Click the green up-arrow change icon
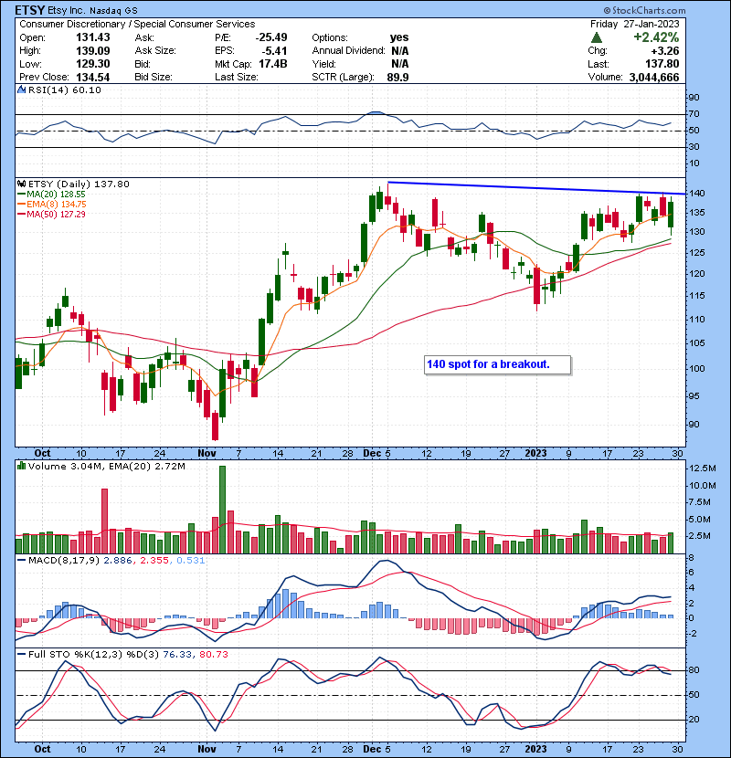The image size is (731, 758). (597, 37)
